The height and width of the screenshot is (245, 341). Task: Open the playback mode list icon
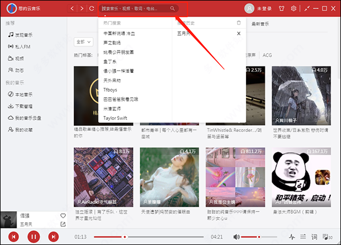pos(303,236)
